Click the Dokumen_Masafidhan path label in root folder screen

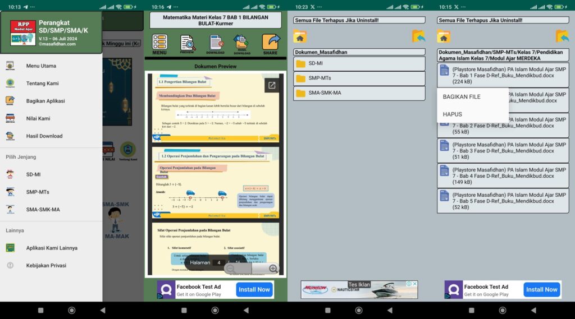click(x=359, y=52)
